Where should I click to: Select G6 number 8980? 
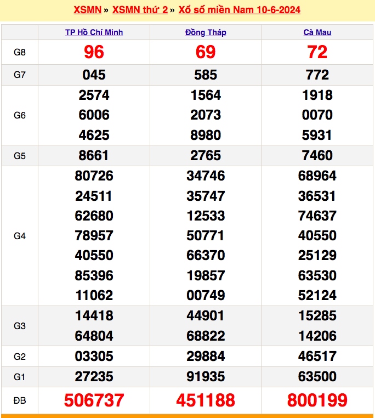coord(206,135)
